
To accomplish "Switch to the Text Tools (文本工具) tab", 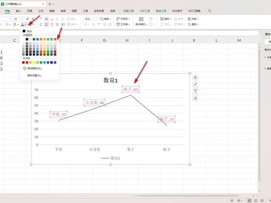I will [x=145, y=11].
